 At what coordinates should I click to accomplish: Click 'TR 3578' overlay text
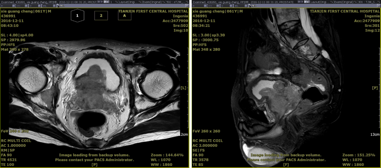(200, 160)
